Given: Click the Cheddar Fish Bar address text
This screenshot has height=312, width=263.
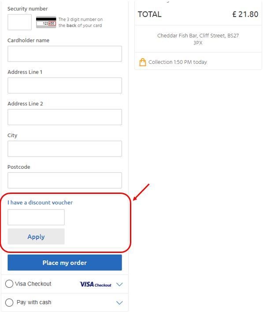Looking at the screenshot, I should pos(198,39).
